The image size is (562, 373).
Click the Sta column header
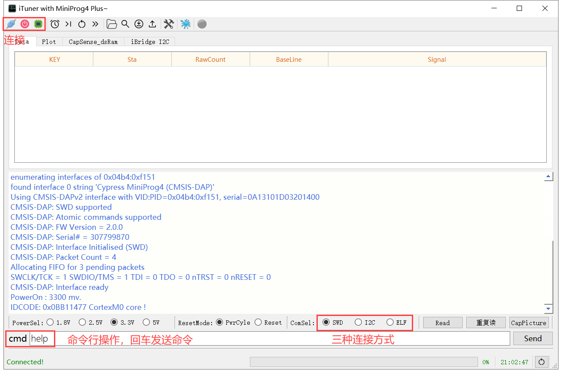132,60
